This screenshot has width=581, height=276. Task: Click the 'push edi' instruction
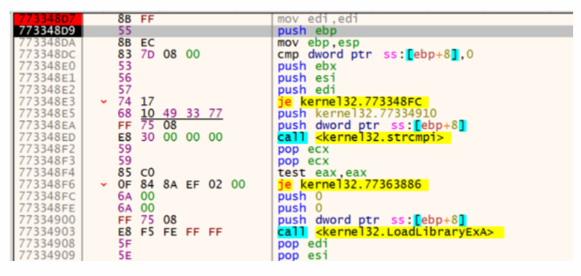point(306,90)
